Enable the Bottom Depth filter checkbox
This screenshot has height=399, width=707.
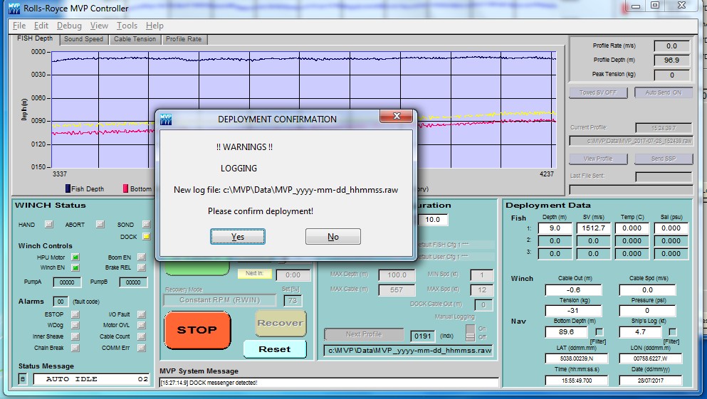(599, 332)
